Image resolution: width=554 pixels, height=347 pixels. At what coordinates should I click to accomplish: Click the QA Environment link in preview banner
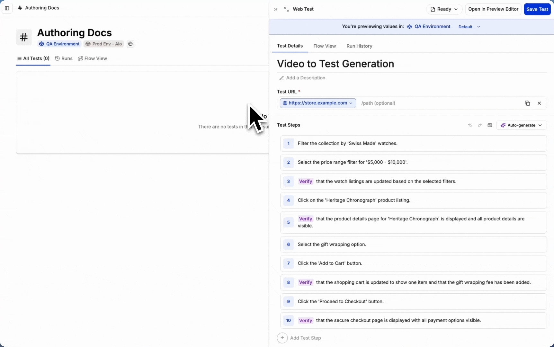(x=429, y=27)
